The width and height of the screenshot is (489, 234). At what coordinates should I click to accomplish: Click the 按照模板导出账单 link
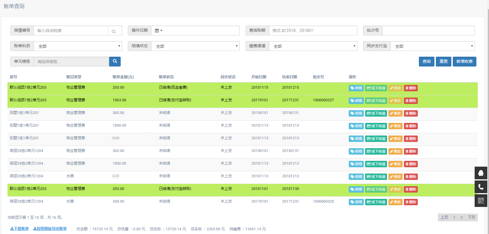tap(50, 229)
